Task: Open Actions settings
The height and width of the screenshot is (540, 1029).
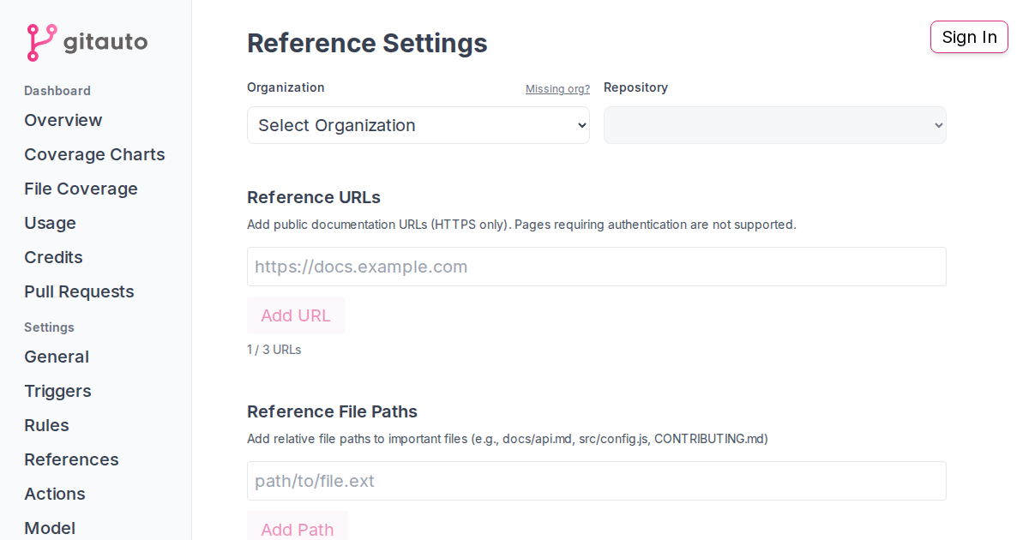Action: tap(55, 494)
